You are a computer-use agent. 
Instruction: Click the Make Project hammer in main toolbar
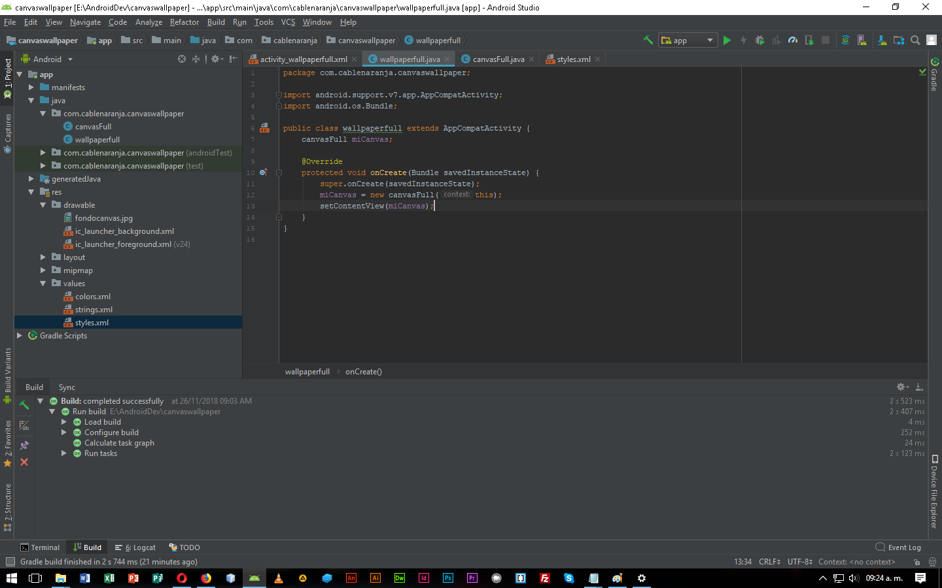pos(648,40)
